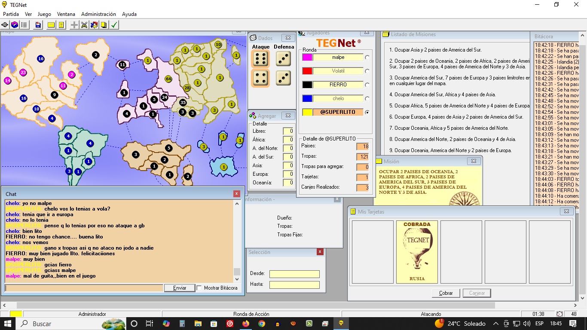
Task: Open the Juego menu
Action: pyautogui.click(x=44, y=14)
